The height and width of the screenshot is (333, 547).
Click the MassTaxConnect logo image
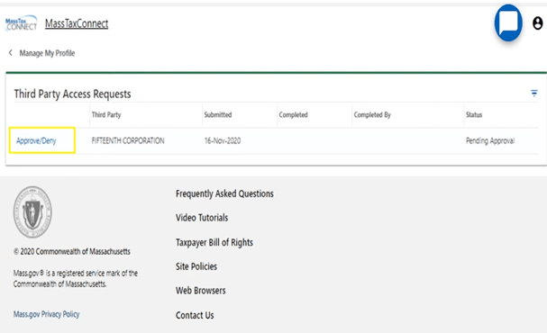coord(22,23)
